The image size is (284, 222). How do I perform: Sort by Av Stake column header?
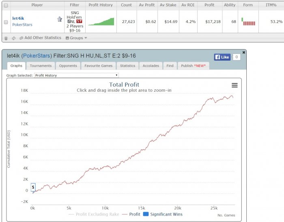pos(168,5)
